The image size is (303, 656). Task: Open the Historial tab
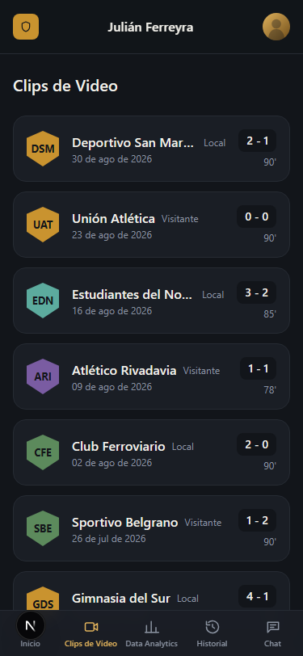(213, 633)
